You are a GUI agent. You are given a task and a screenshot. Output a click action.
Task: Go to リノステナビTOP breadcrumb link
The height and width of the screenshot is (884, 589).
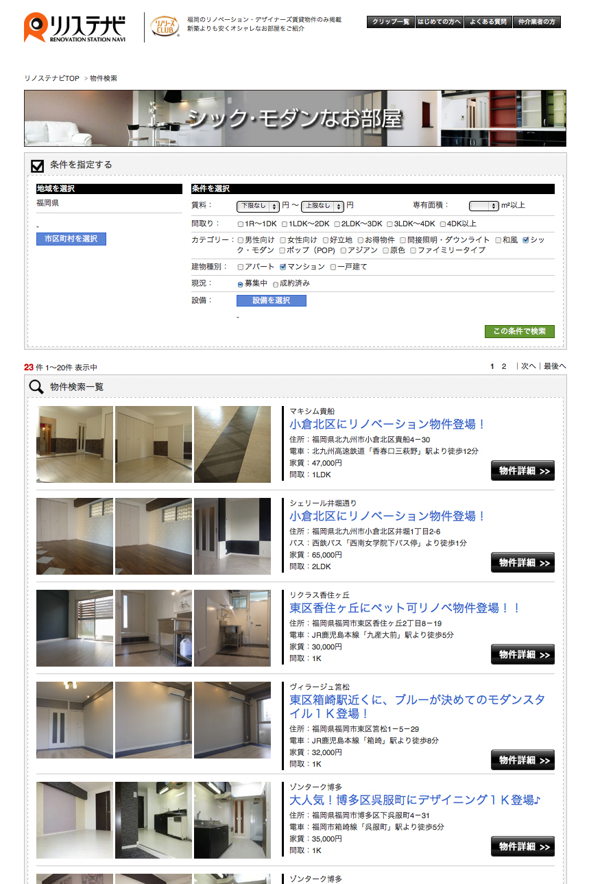[52, 79]
